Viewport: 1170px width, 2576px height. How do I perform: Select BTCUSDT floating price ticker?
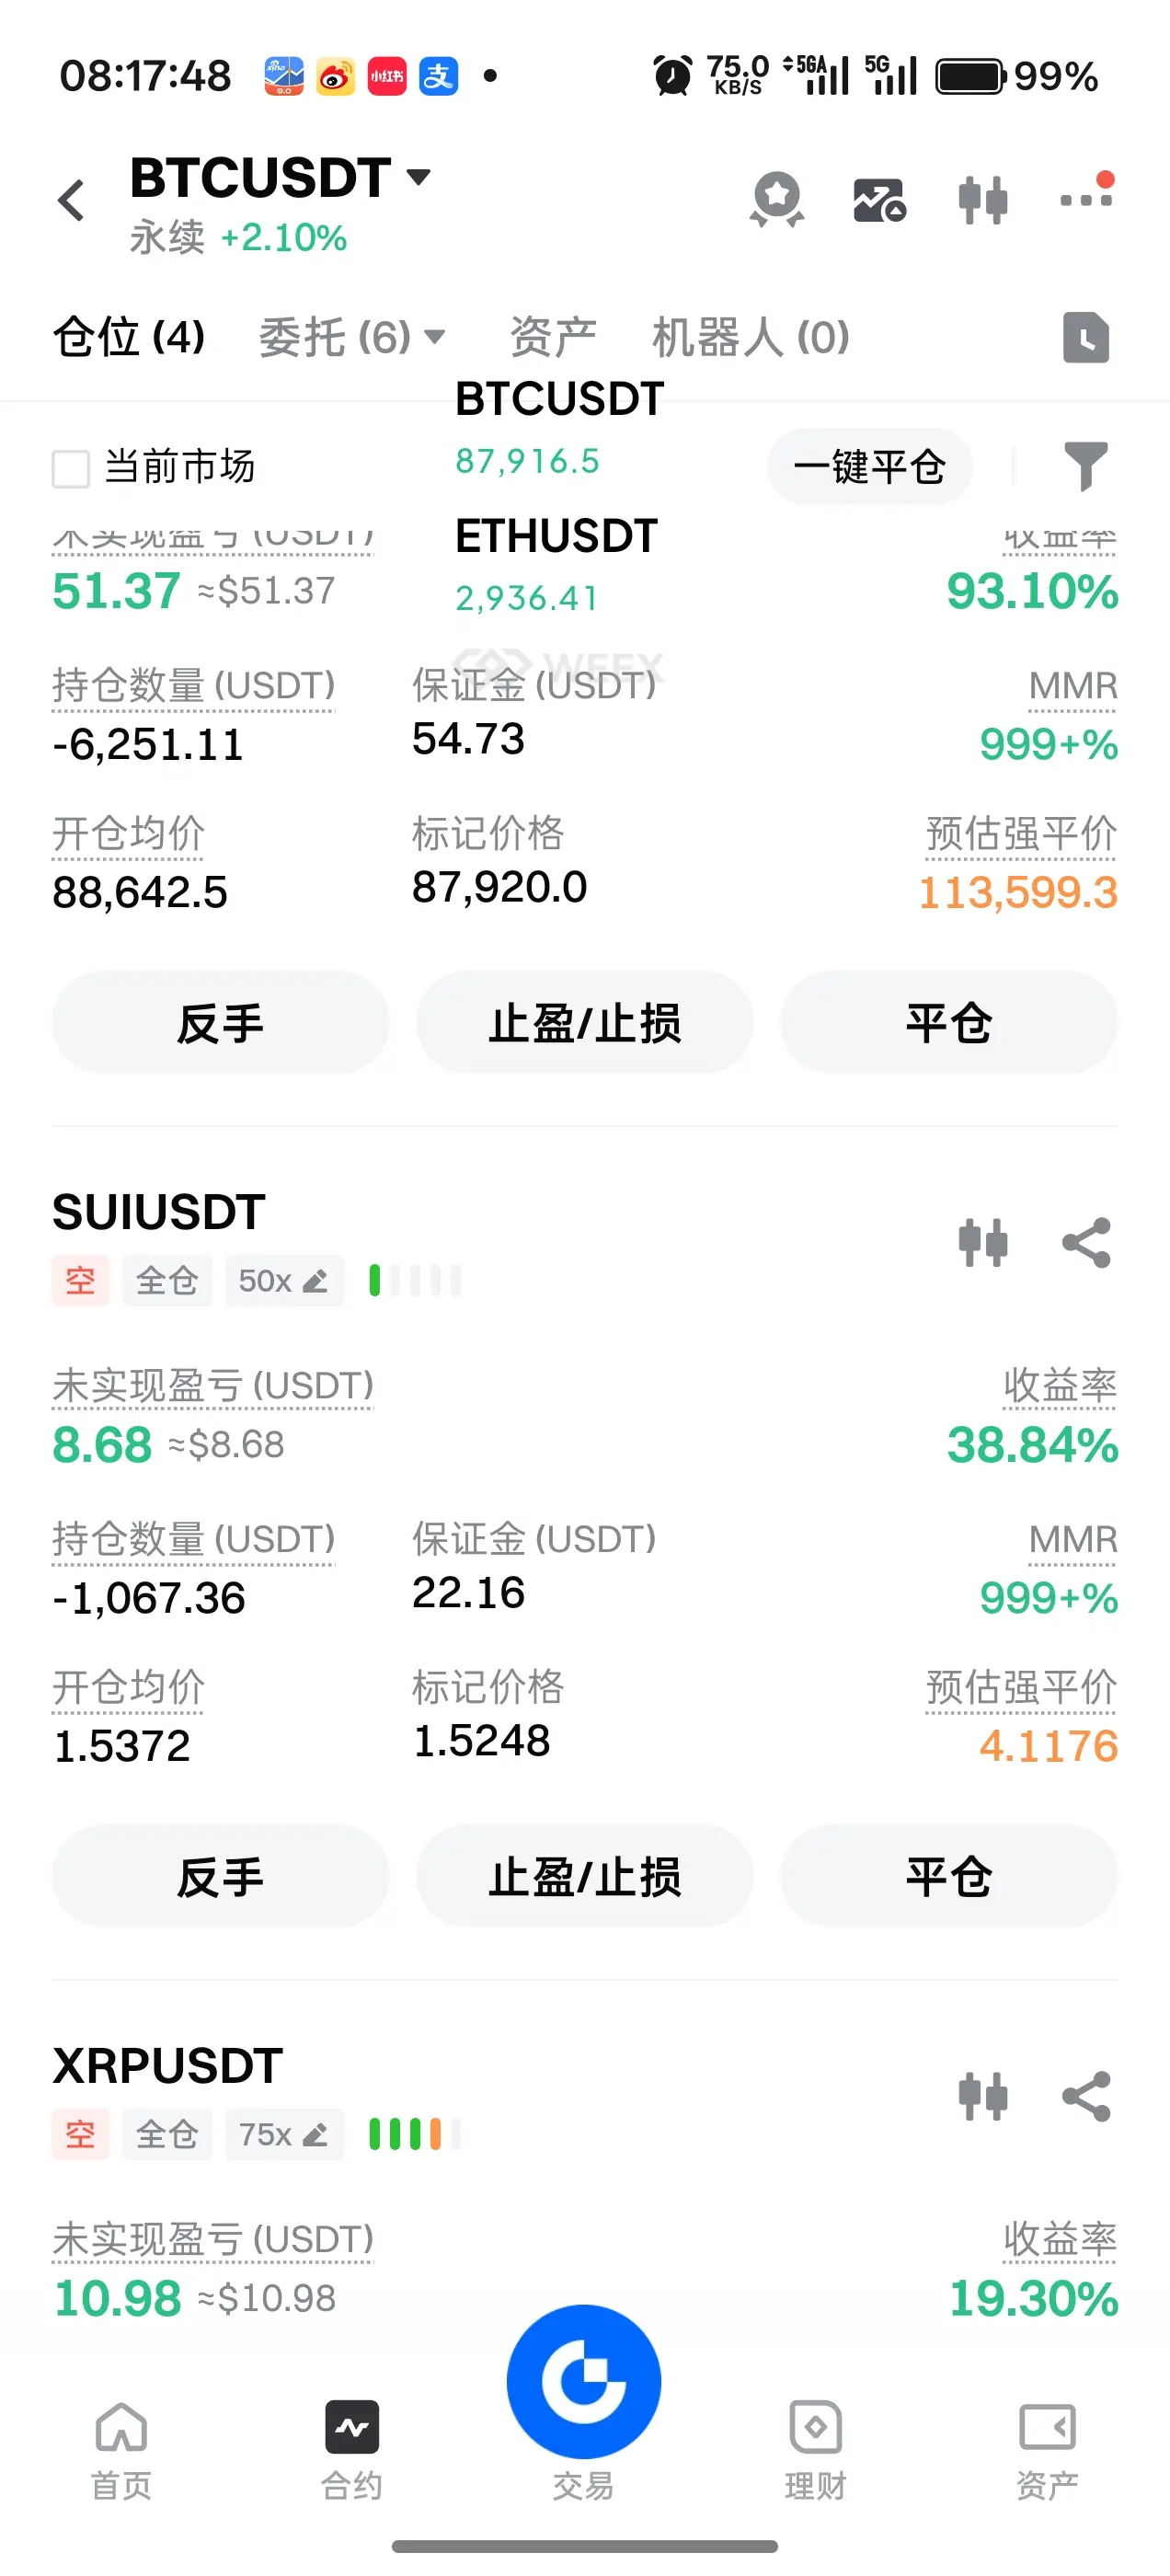(x=559, y=428)
